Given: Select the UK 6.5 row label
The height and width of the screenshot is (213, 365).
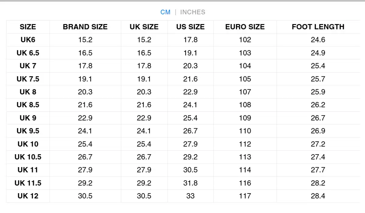Looking at the screenshot, I should tap(28, 53).
